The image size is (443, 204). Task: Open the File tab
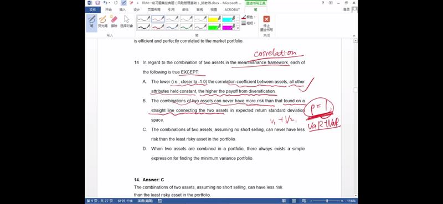(x=92, y=9)
